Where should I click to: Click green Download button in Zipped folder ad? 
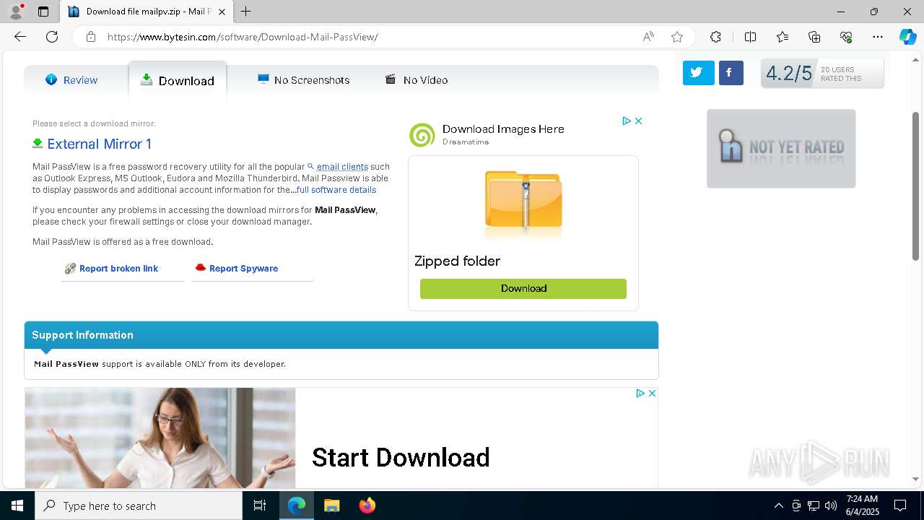(x=523, y=288)
